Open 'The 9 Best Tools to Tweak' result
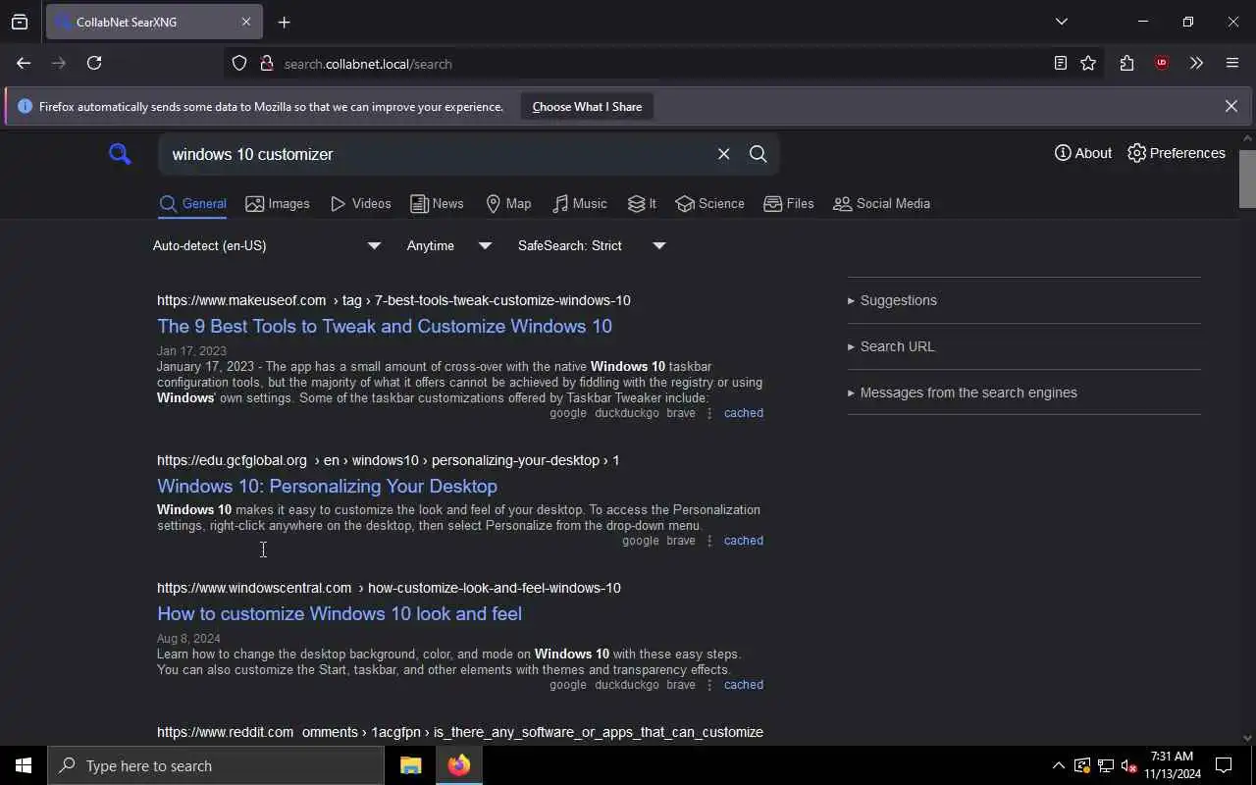The image size is (1256, 785). click(385, 326)
